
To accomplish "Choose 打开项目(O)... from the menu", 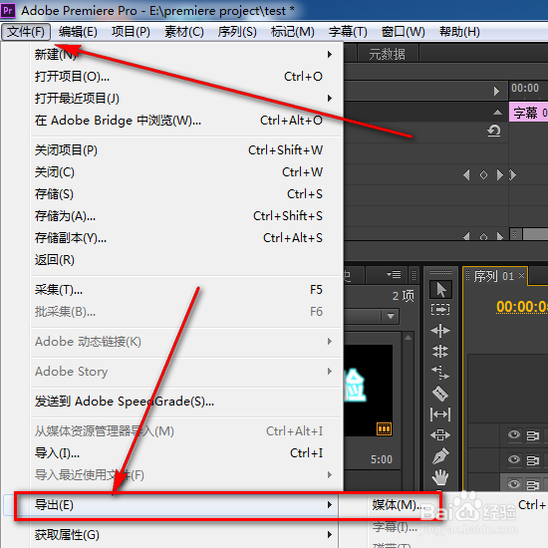I will pyautogui.click(x=185, y=76).
